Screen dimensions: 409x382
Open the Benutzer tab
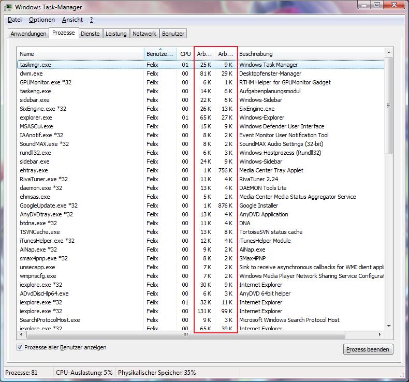[173, 34]
